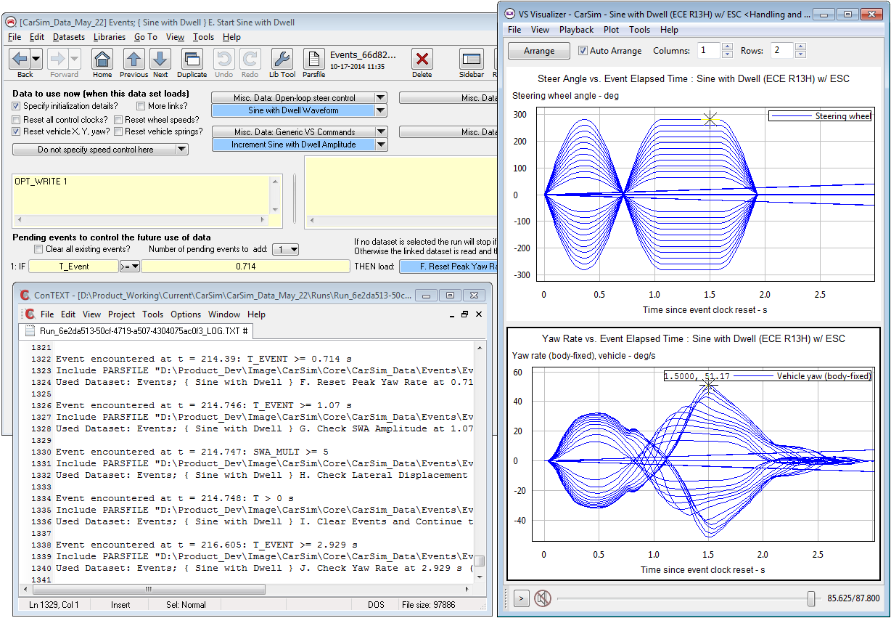Viewport: 891px width, 618px height.
Task: Duplicate the current dataset
Action: click(192, 59)
